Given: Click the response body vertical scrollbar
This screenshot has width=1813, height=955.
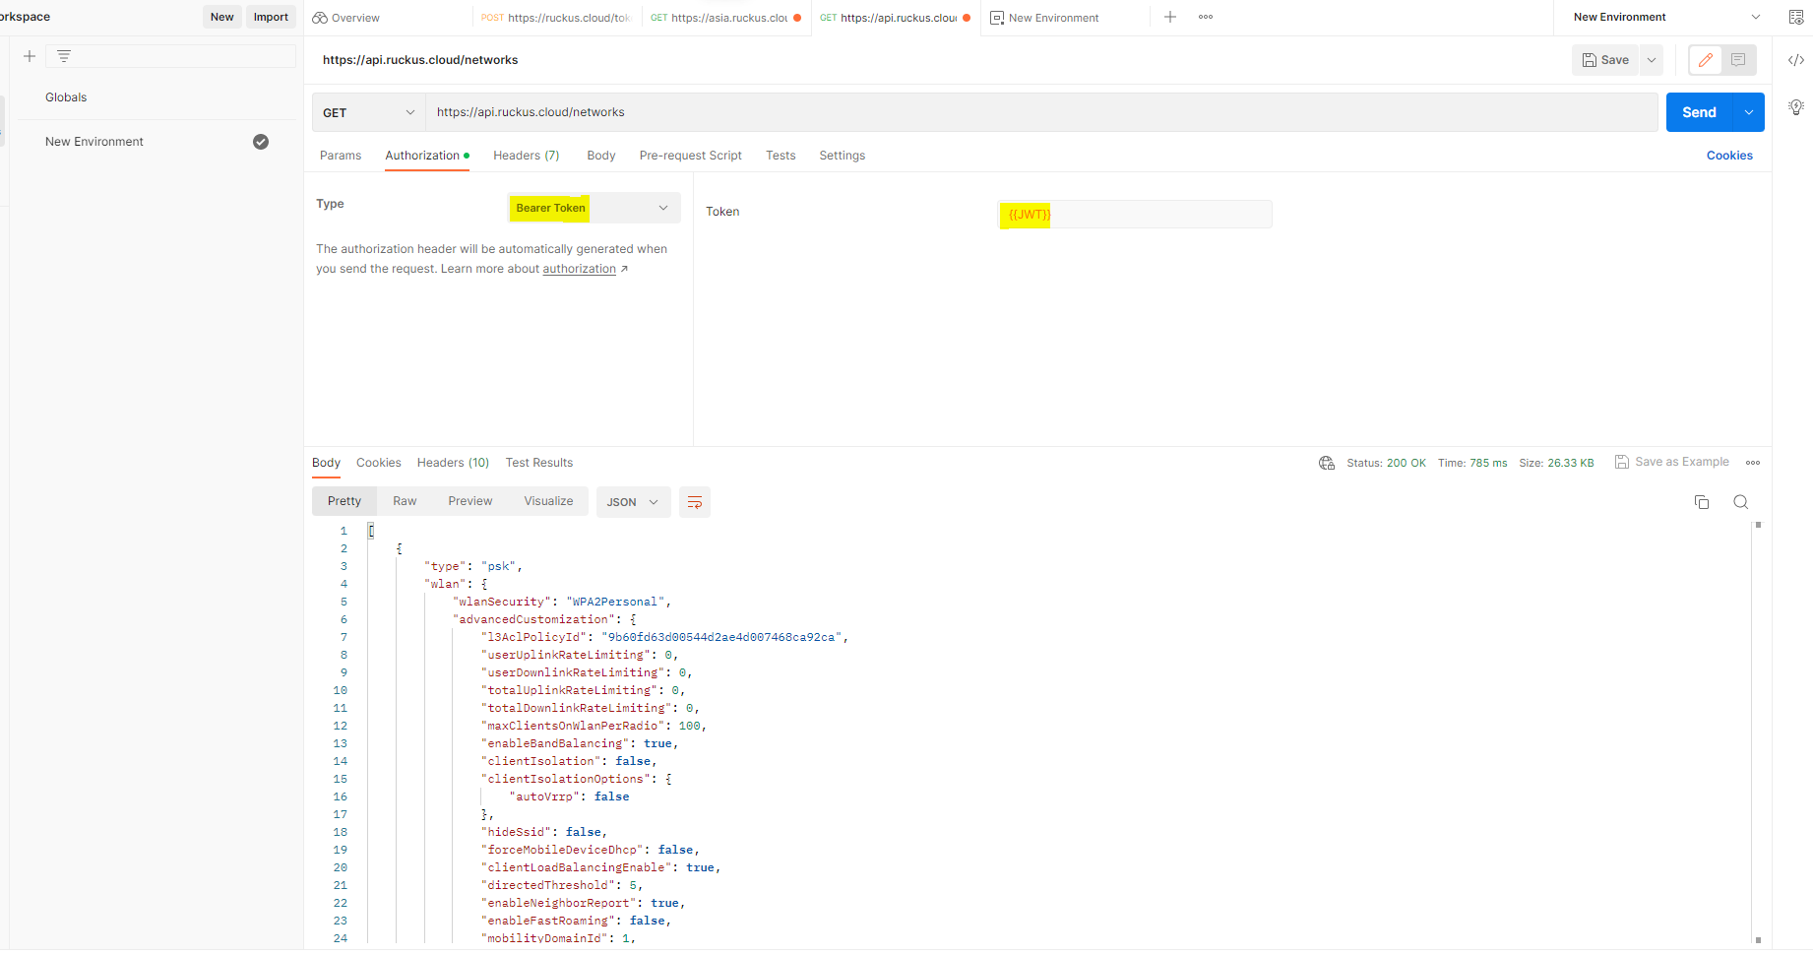Looking at the screenshot, I should [x=1758, y=733].
